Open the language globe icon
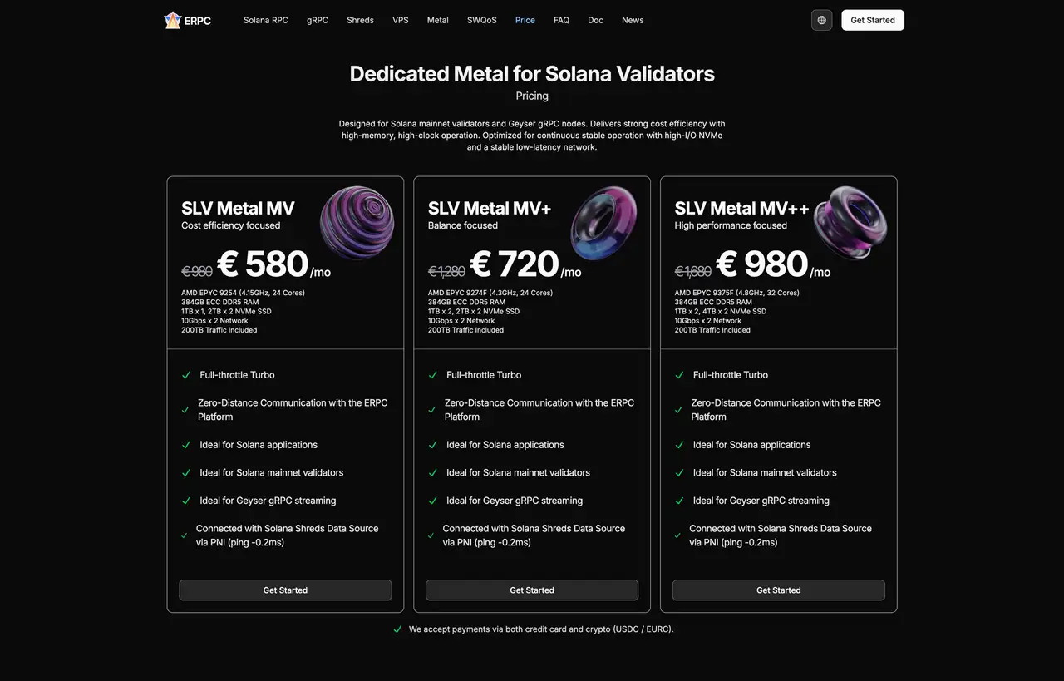The height and width of the screenshot is (681, 1064). point(821,20)
